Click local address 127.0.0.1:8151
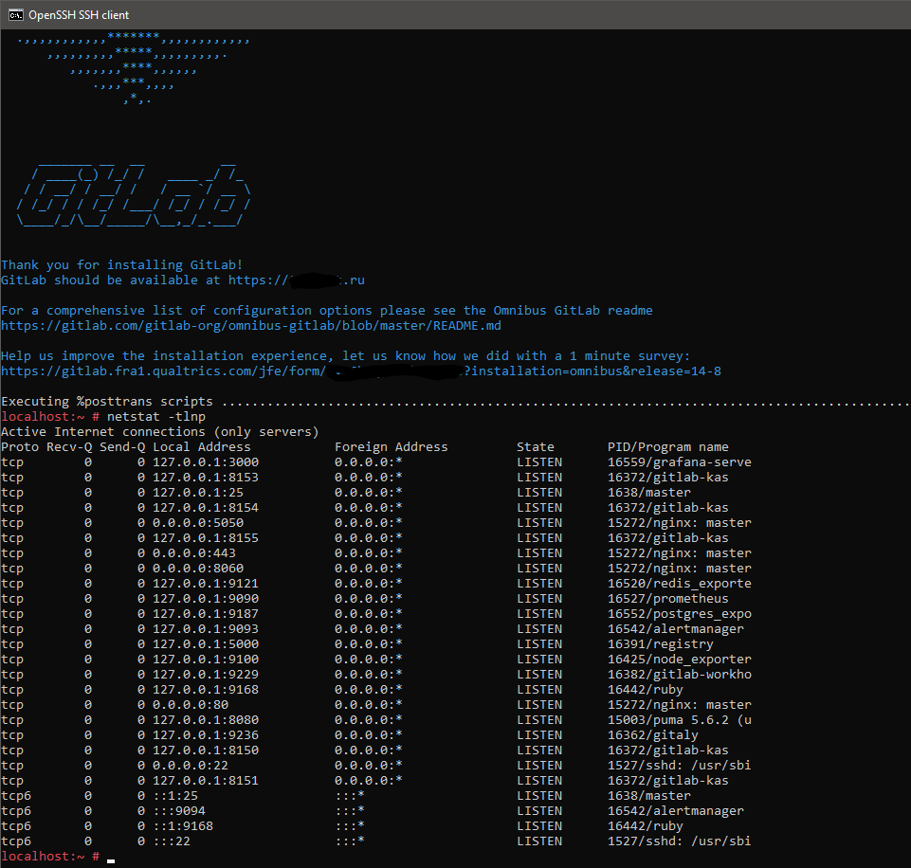This screenshot has height=868, width=911. point(206,780)
